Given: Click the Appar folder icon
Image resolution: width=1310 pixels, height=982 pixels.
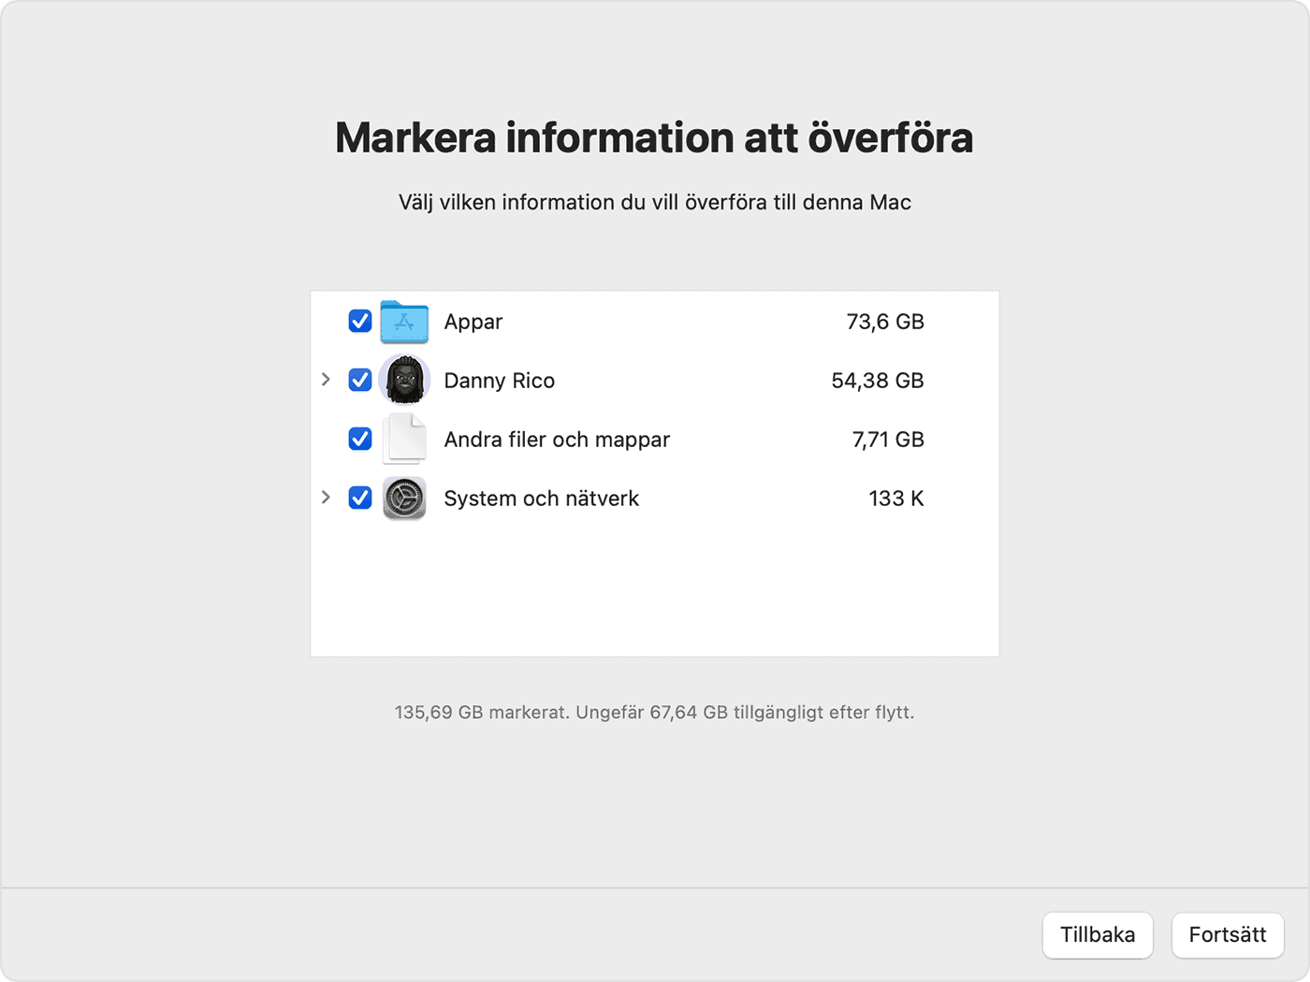Looking at the screenshot, I should coord(404,322).
